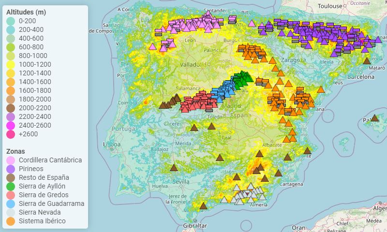Select the Lisboa city label on map
387x232 pixels.
tap(111, 144)
